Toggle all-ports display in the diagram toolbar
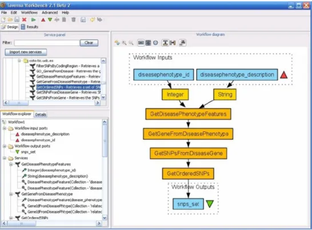The height and width of the screenshot is (230, 312). click(148, 43)
